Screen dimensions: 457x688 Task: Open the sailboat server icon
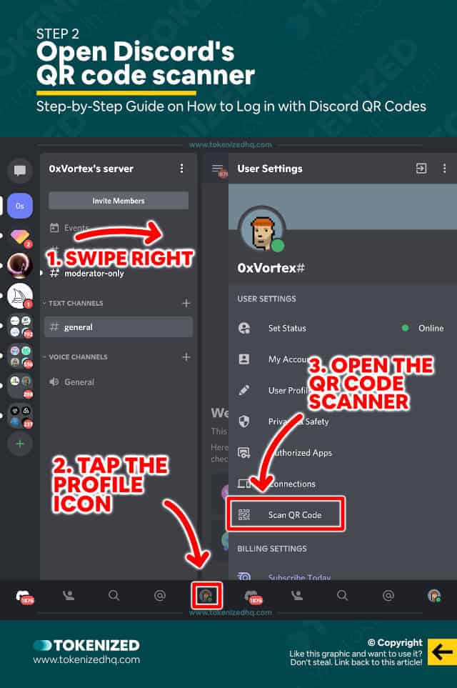[x=20, y=296]
